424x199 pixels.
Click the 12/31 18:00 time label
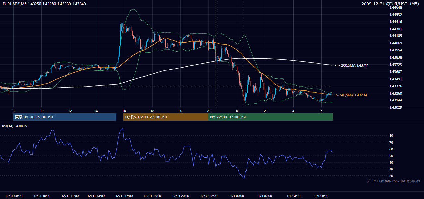tap(152, 196)
